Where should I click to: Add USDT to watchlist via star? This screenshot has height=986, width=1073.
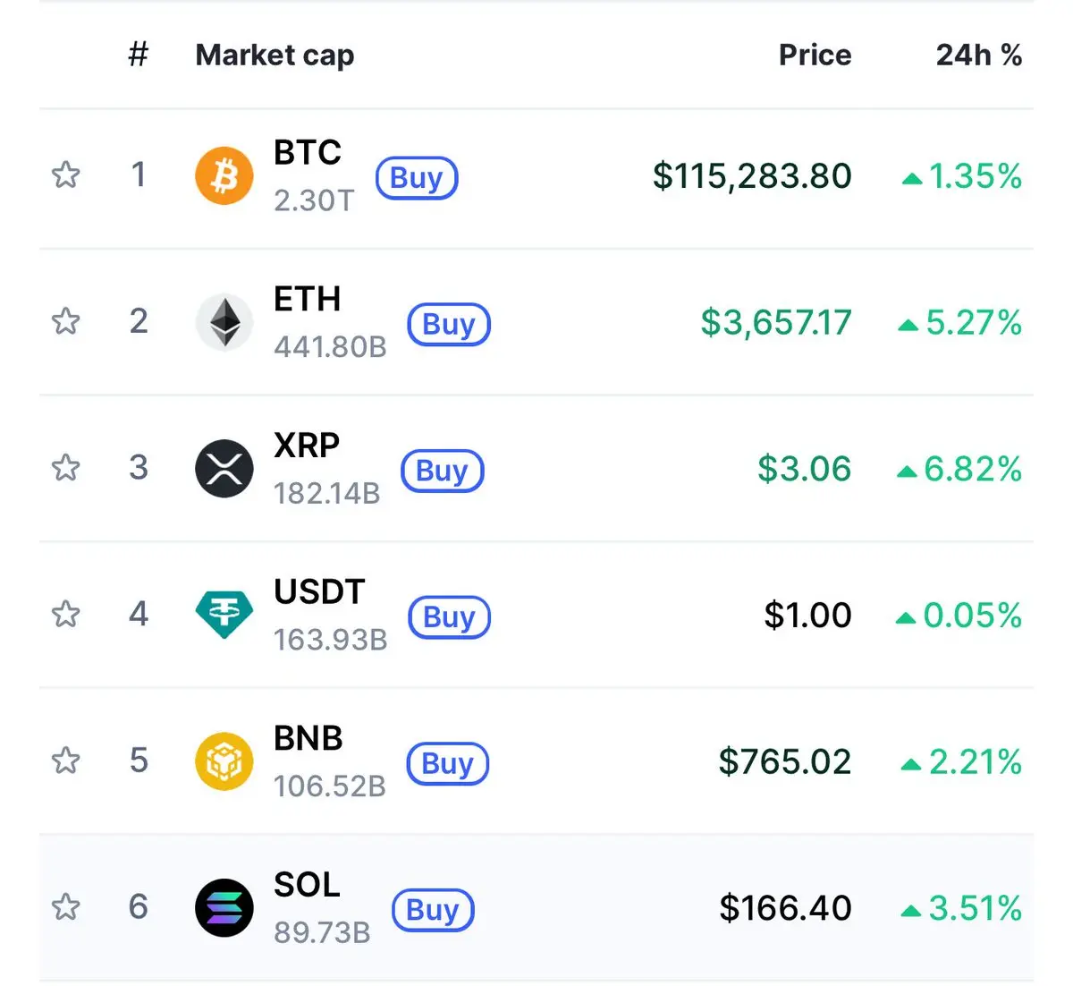click(x=65, y=614)
